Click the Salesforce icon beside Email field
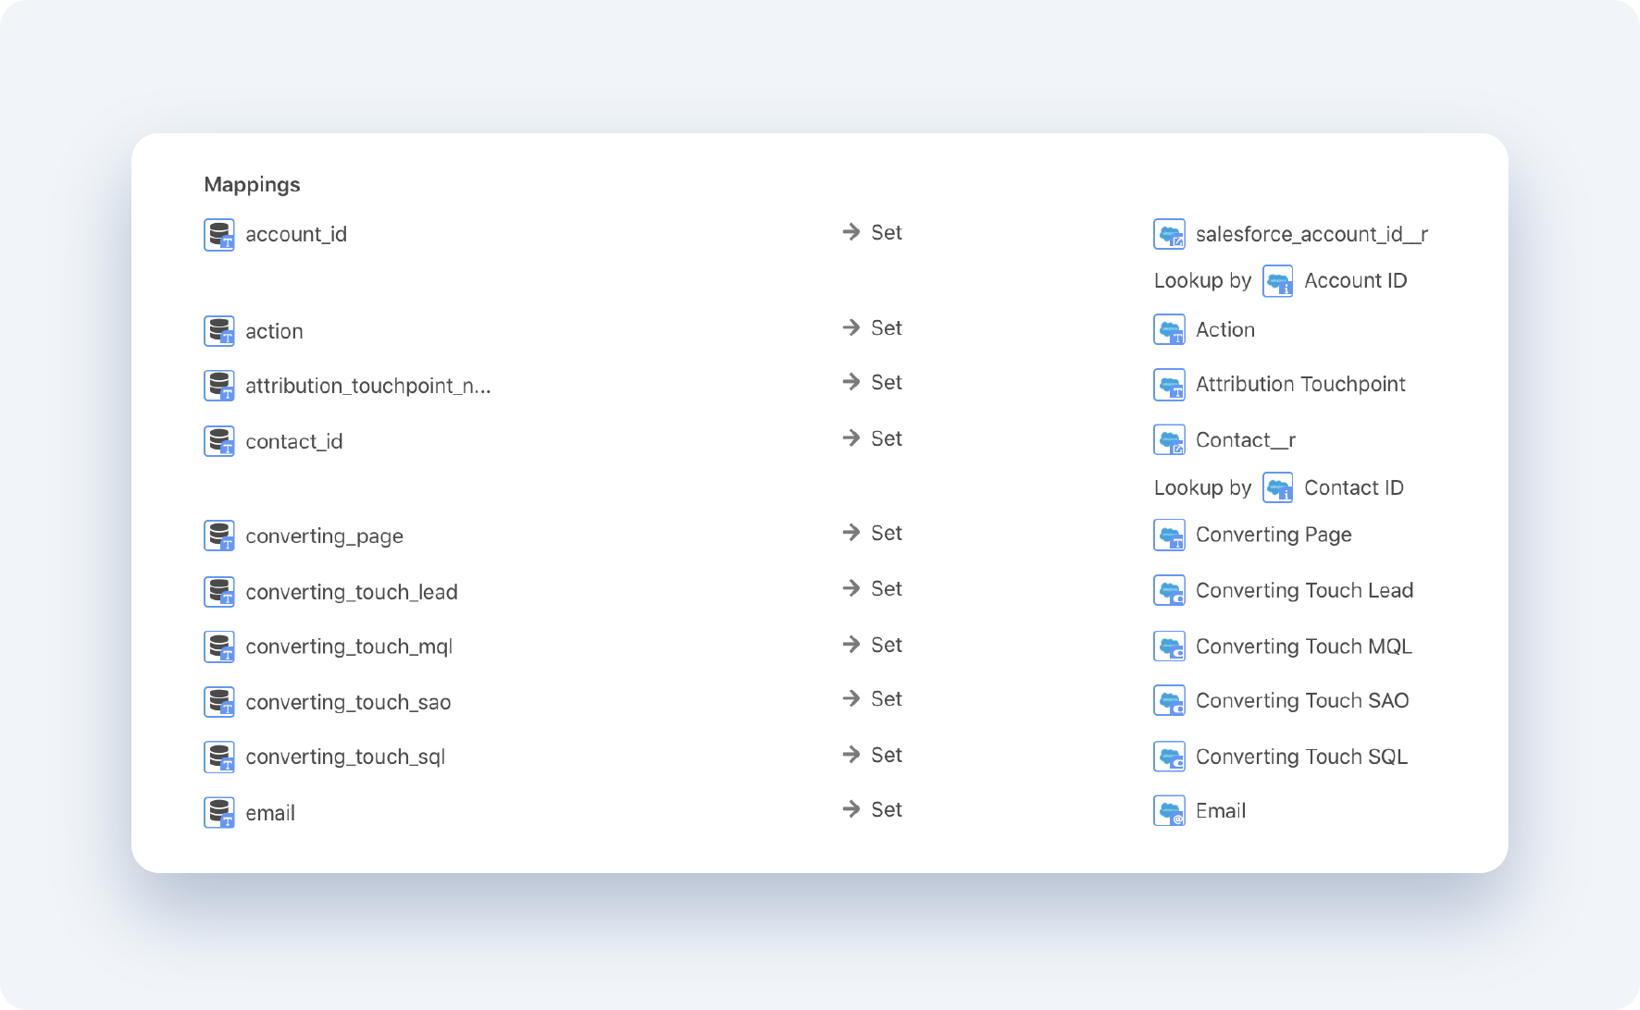The width and height of the screenshot is (1640, 1010). pyautogui.click(x=1170, y=810)
